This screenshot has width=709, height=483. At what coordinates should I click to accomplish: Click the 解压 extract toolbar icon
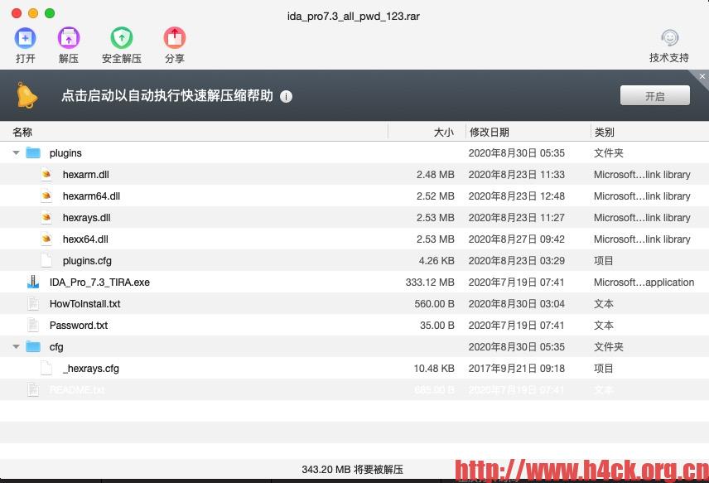(69, 38)
